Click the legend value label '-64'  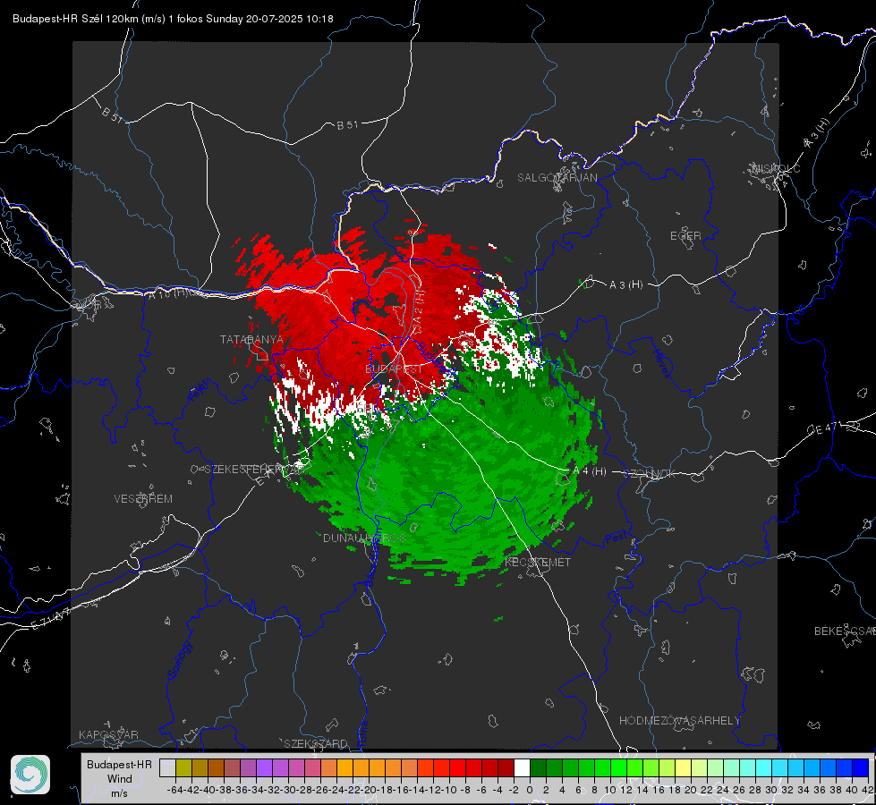(x=175, y=790)
